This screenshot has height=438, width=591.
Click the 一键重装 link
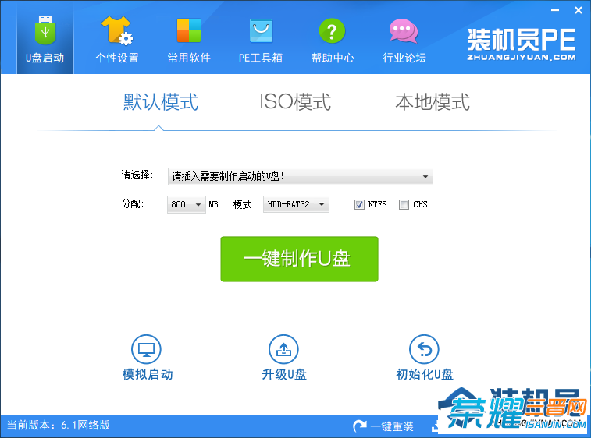[x=392, y=426]
